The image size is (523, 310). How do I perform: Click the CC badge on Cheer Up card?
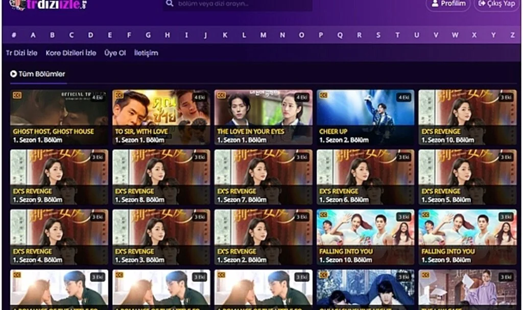323,96
